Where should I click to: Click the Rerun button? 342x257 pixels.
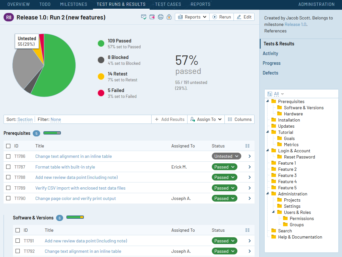222,17
